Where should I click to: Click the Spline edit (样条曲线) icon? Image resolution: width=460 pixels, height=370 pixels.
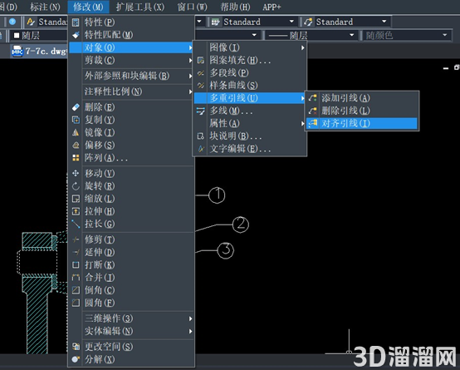[201, 86]
